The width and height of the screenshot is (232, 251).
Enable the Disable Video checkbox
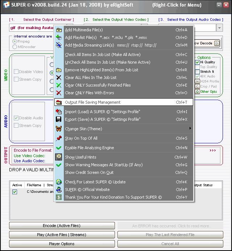(x=16, y=72)
